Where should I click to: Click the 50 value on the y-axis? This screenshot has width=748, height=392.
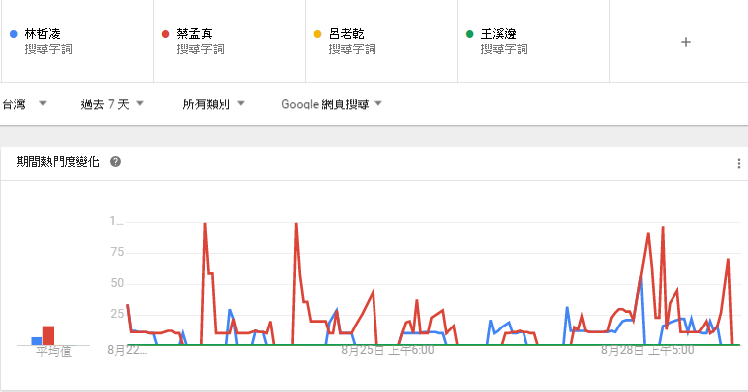tap(117, 283)
